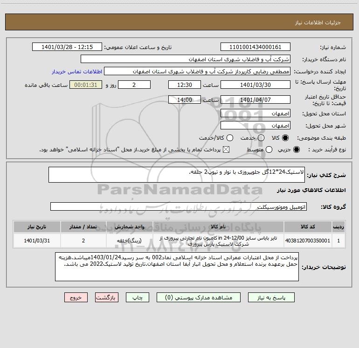The height and width of the screenshot is (348, 359).
Task: Select the کالا/خدمت radio button
Action: [230, 138]
